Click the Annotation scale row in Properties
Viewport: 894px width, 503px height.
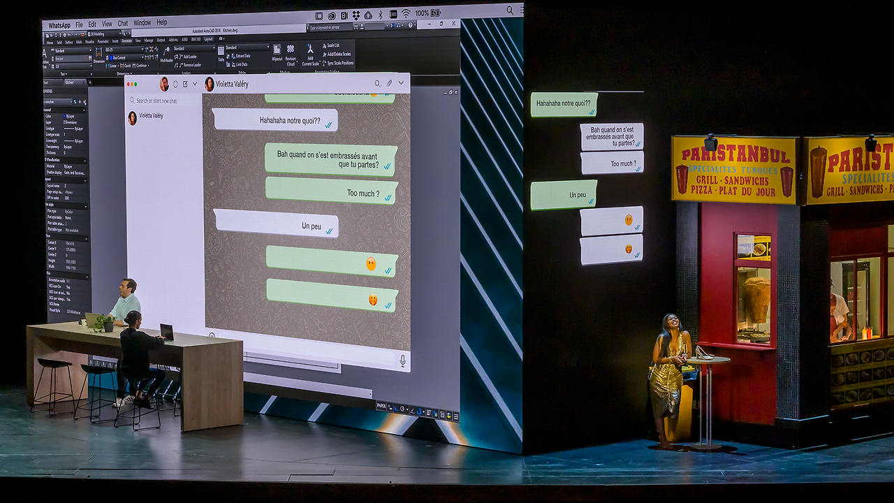tap(68, 280)
